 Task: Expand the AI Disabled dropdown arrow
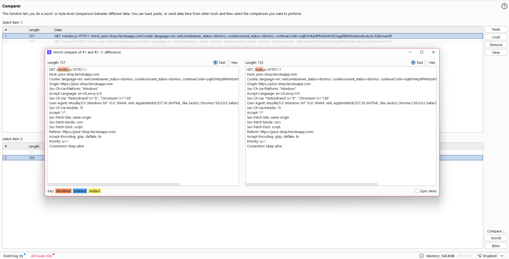[502, 256]
